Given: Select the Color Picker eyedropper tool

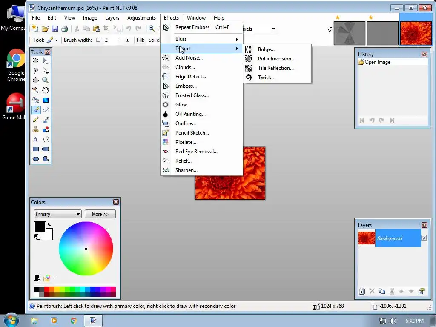Looking at the screenshot, I should coord(46,120).
